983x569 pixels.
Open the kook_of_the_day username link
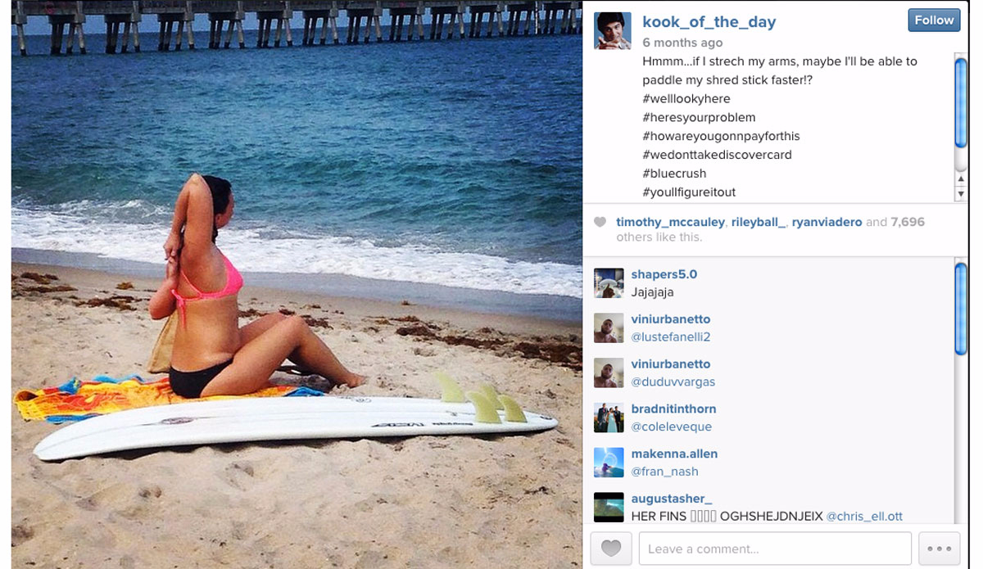[709, 22]
